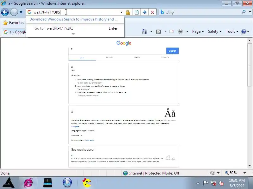Click the security lock icon
253x189 pixels.
pyautogui.click(x=128, y=12)
